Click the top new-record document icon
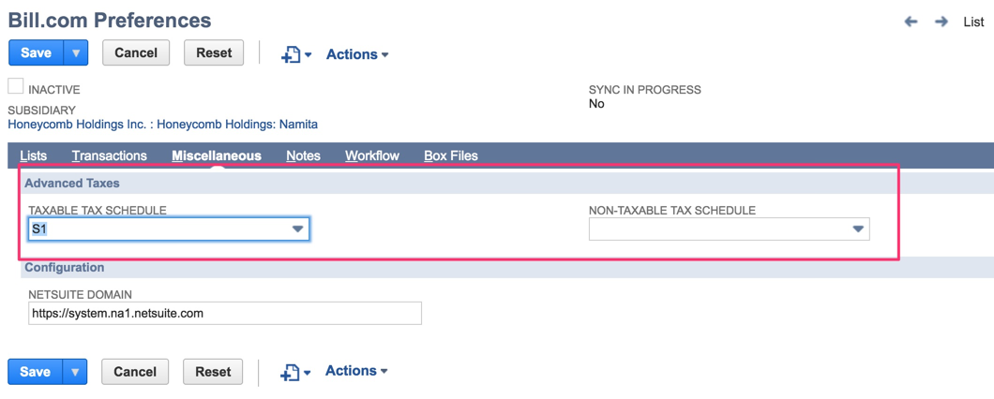The image size is (994, 399). tap(293, 55)
